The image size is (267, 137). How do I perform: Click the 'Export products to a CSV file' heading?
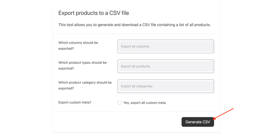point(93,13)
